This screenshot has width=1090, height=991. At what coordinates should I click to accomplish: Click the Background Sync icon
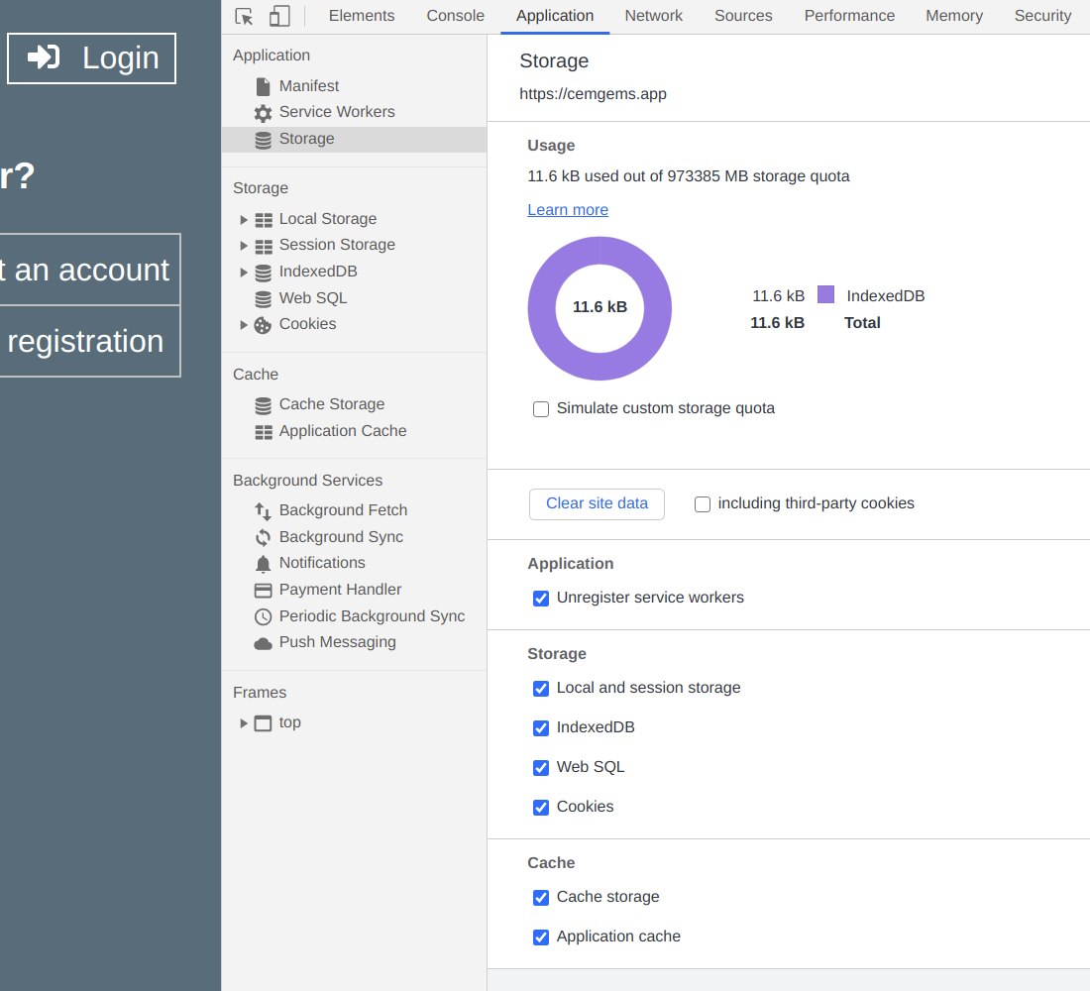(263, 537)
